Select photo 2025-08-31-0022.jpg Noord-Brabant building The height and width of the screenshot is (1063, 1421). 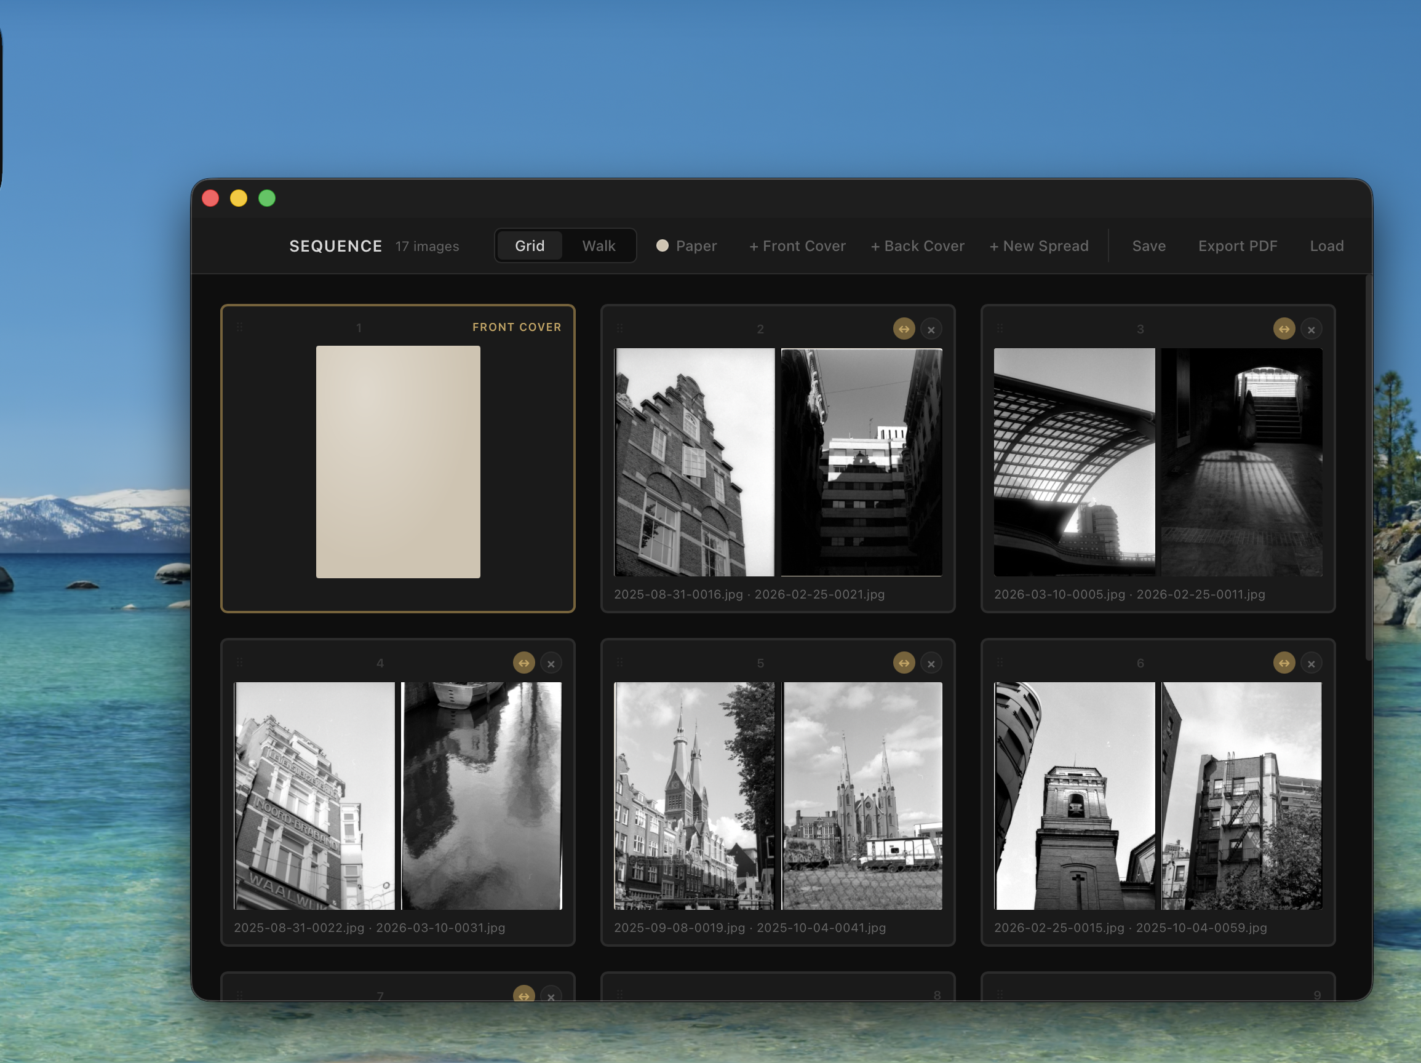314,796
